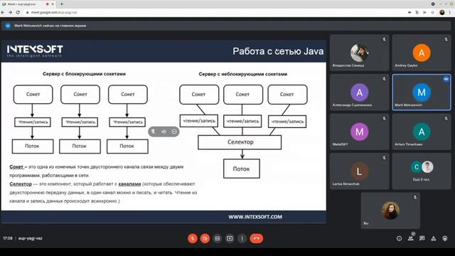
Task: Click the muted icon on your self-view tile
Action: [x=415, y=197]
